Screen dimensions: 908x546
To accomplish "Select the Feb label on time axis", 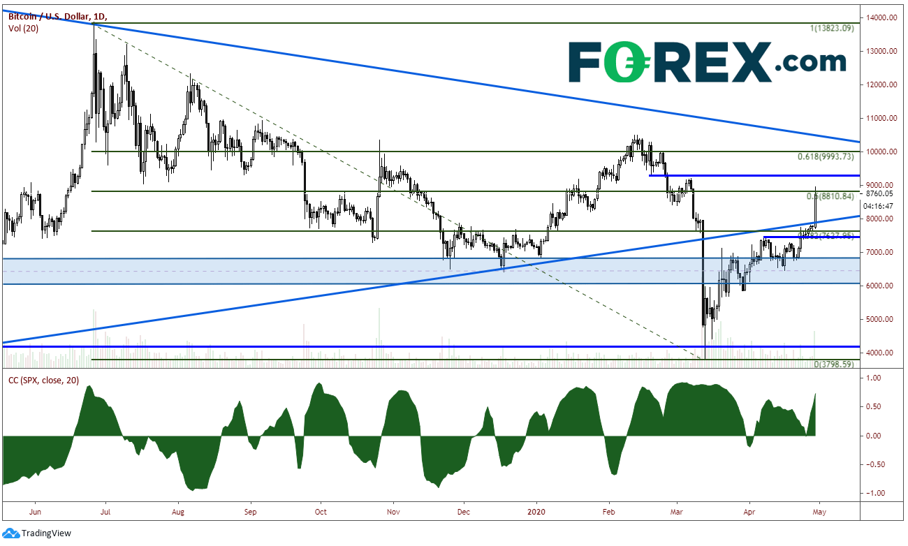I will click(609, 511).
